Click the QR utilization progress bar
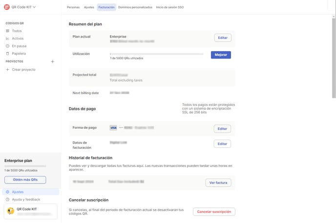This screenshot has width=336, height=223. click(156, 54)
